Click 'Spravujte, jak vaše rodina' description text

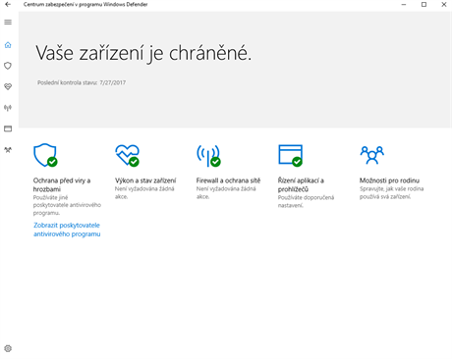(392, 188)
